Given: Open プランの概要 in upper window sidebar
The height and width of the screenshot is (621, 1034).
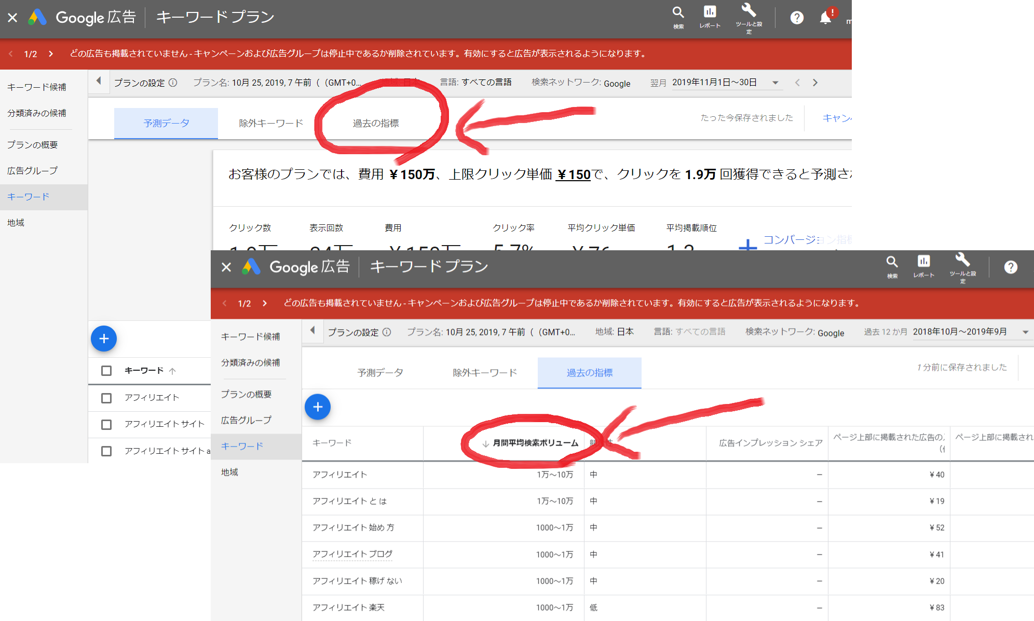Looking at the screenshot, I should (32, 145).
